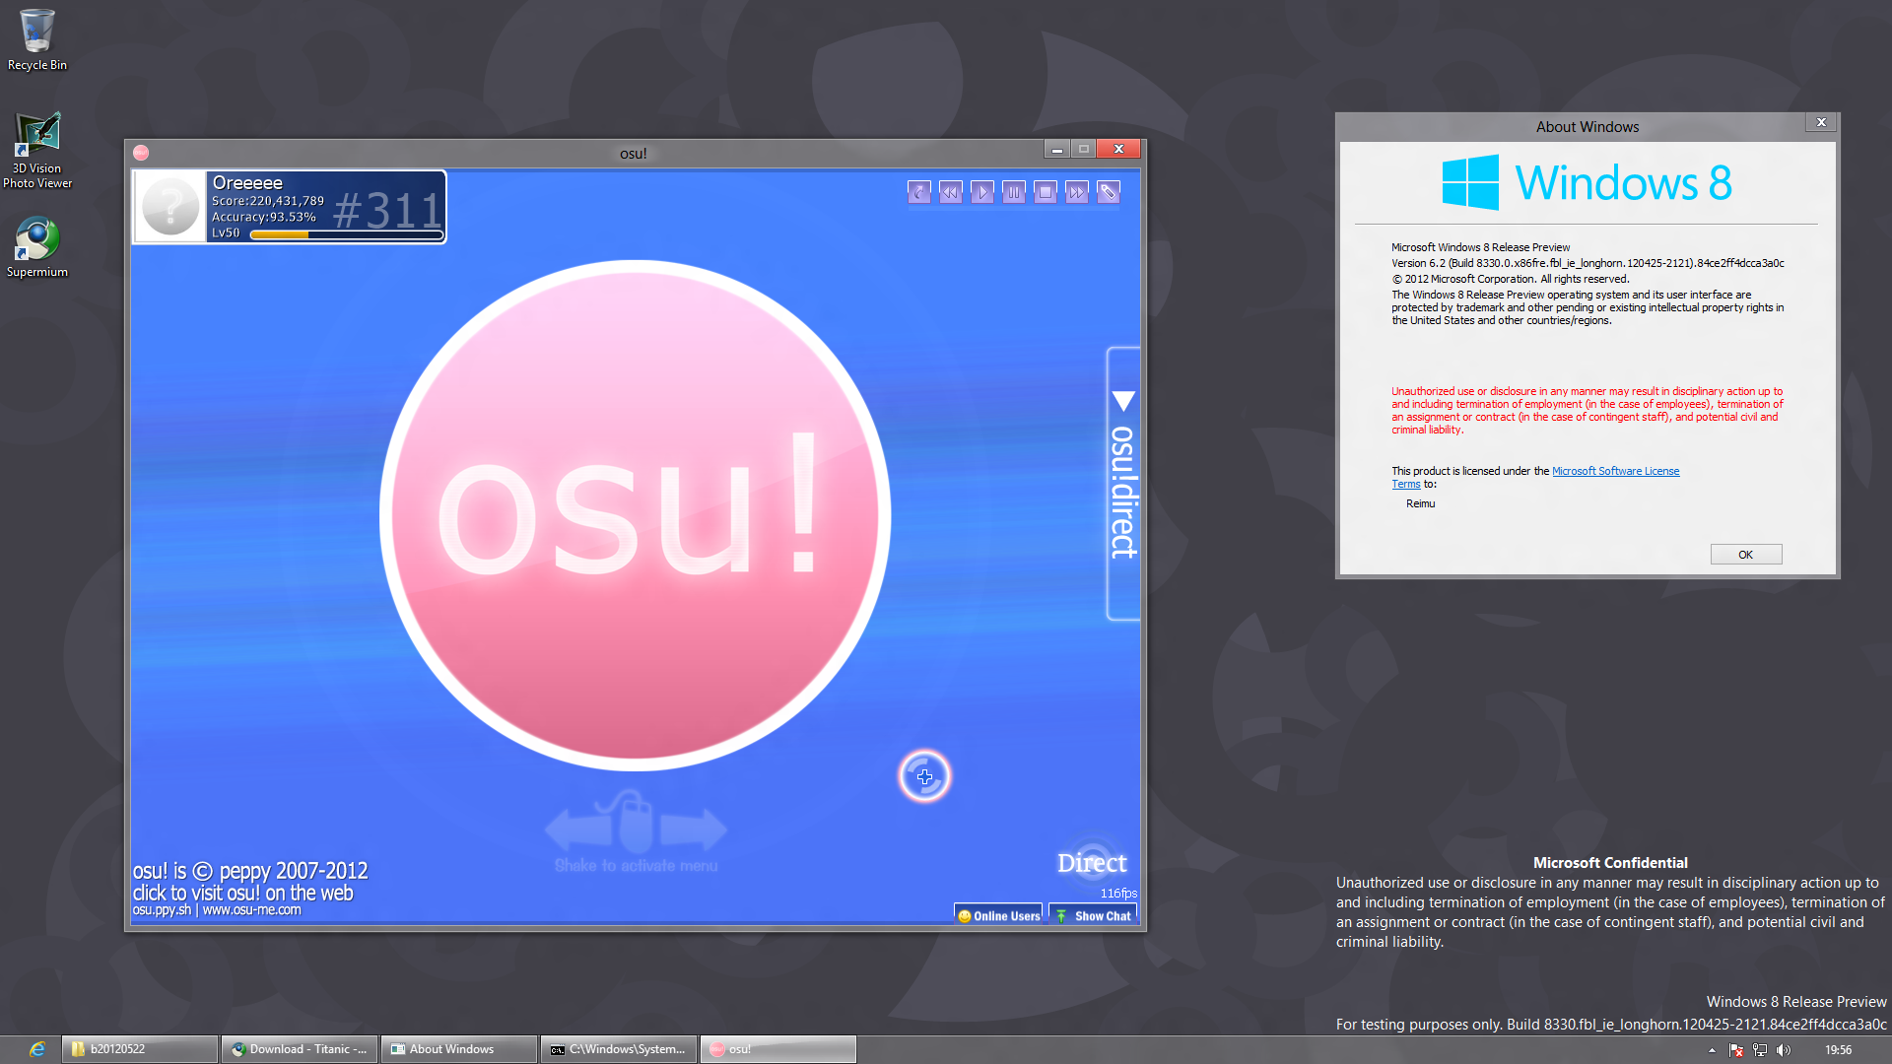Click the previous track rewind button
The image size is (1892, 1064).
tap(950, 192)
